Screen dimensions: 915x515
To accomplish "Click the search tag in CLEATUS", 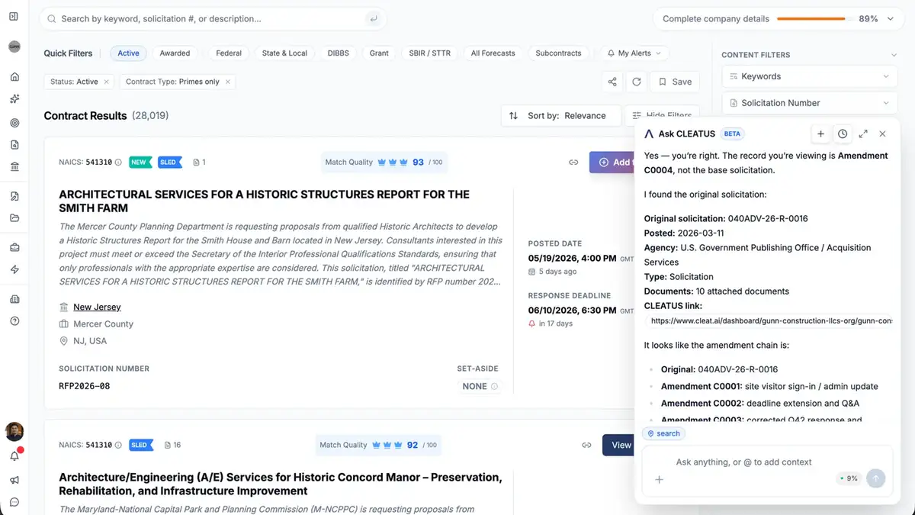I will click(663, 433).
